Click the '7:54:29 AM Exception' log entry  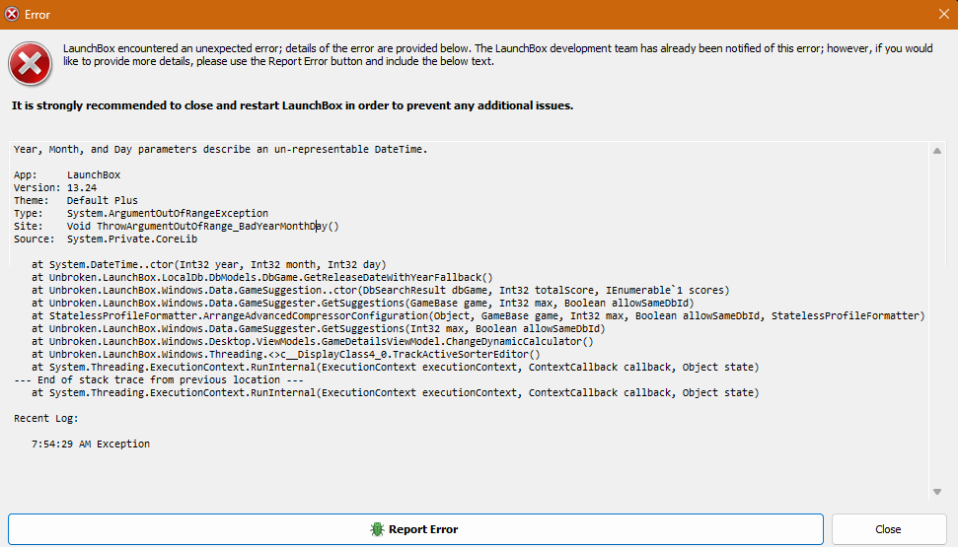pyautogui.click(x=91, y=444)
